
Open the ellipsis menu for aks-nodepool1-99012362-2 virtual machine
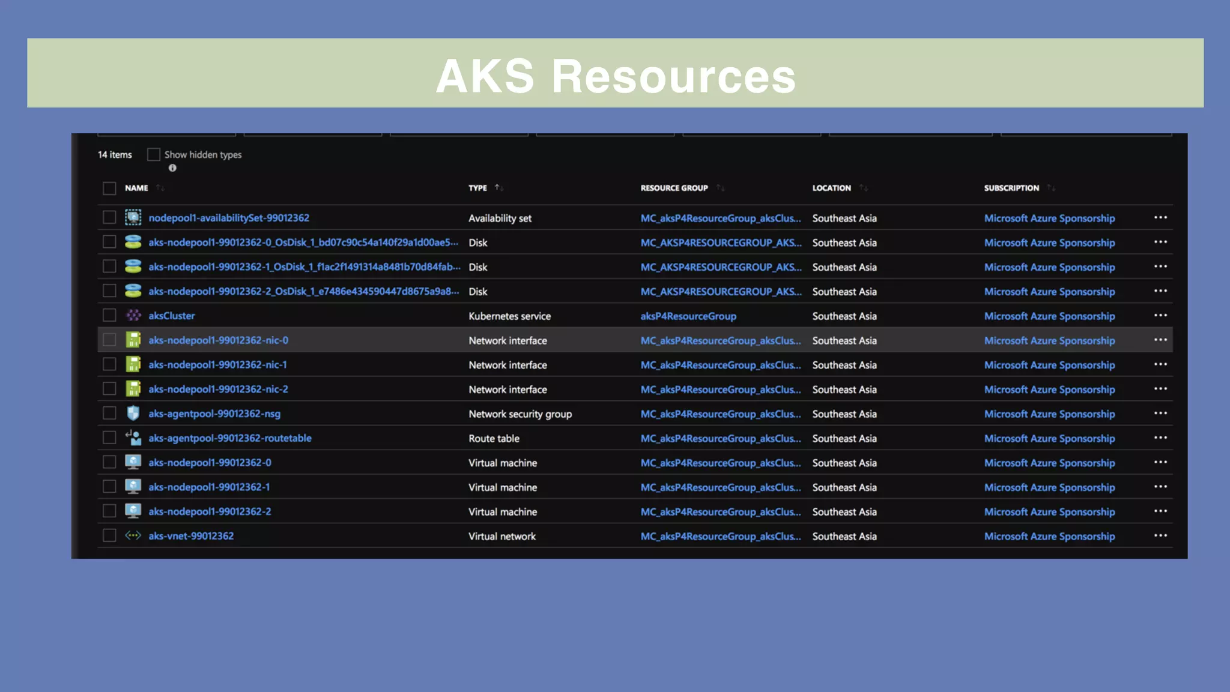1160,511
